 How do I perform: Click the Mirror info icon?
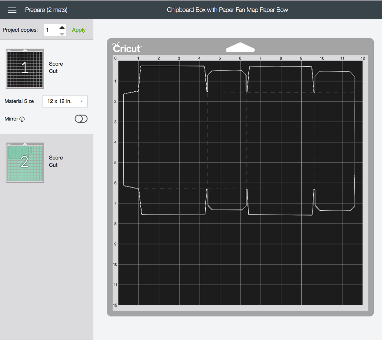(22, 119)
